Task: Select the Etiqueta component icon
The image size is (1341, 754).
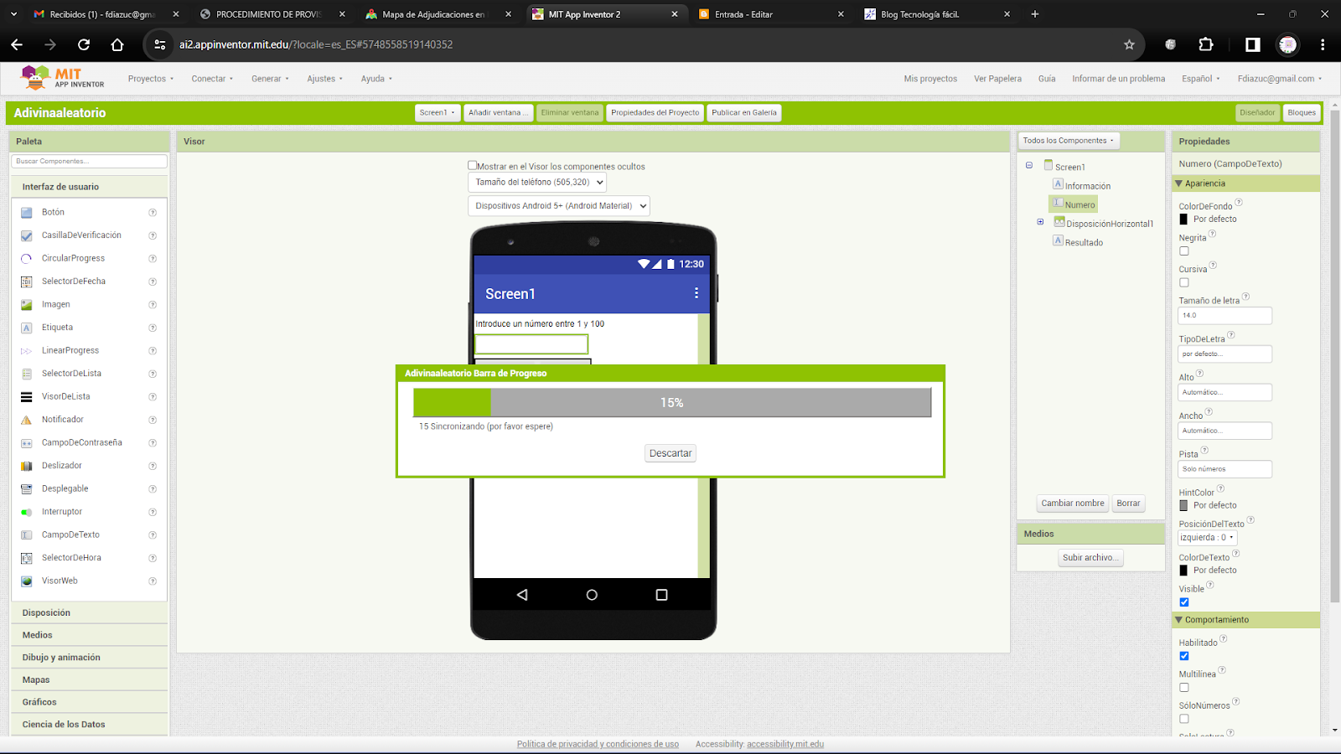Action: (27, 328)
